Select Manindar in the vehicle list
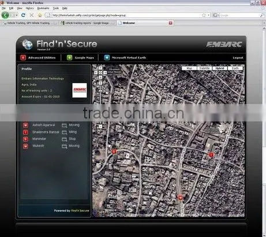This screenshot has width=266, height=237. tap(39, 139)
